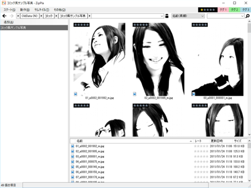Set star rating on thumbnail 03_a0001_008001_m.jpg
The height and width of the screenshot is (188, 251).
(200, 25)
